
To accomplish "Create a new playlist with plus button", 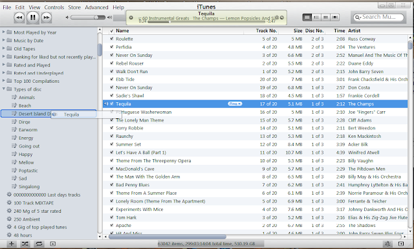I will point(12,244).
